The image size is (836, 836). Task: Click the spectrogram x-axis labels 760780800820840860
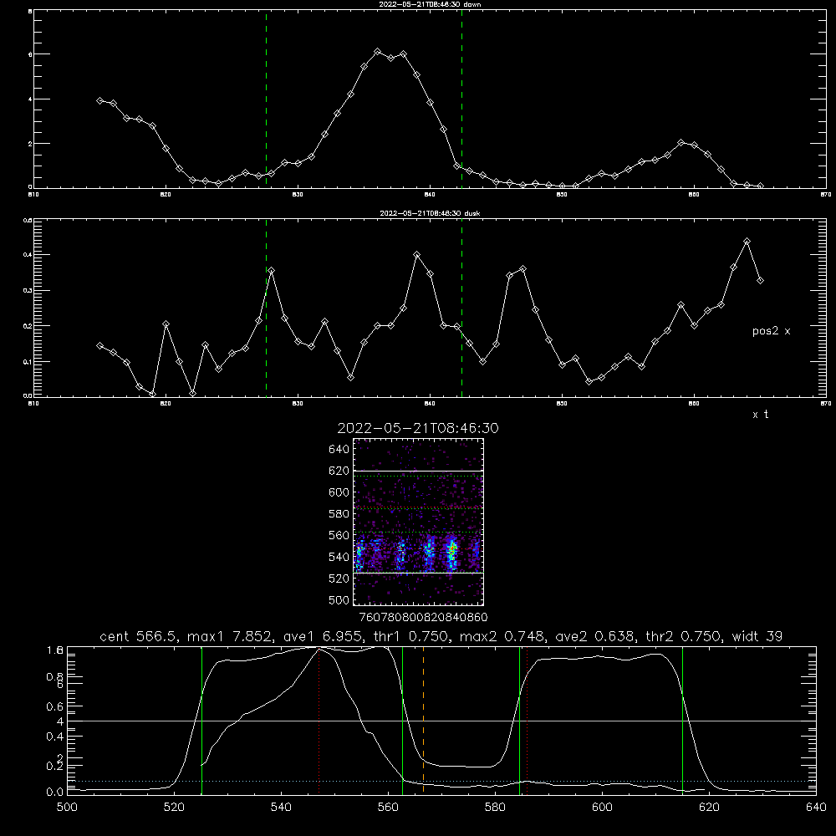click(x=423, y=617)
